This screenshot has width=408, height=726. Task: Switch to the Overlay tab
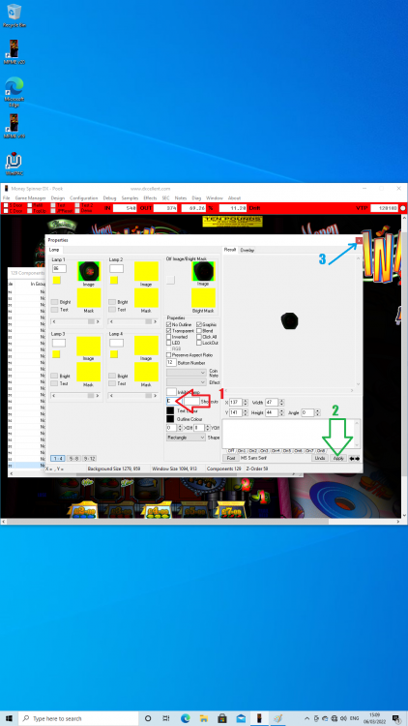(248, 250)
